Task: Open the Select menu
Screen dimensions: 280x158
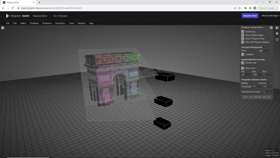Action: tap(23, 23)
